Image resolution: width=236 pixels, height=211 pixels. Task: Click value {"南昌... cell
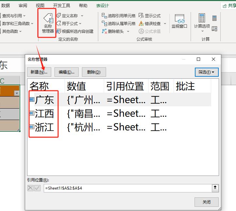pyautogui.click(x=84, y=113)
